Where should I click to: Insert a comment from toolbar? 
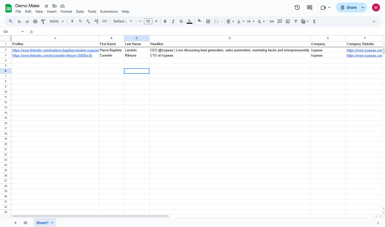point(280,21)
